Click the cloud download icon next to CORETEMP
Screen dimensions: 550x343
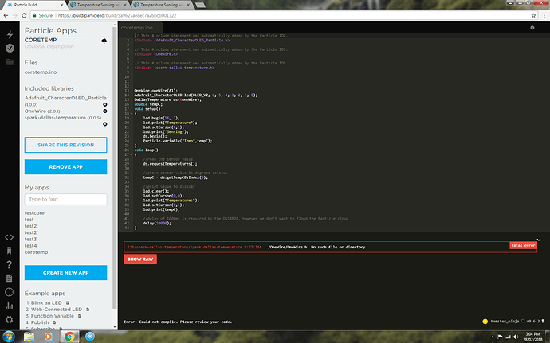pos(104,41)
